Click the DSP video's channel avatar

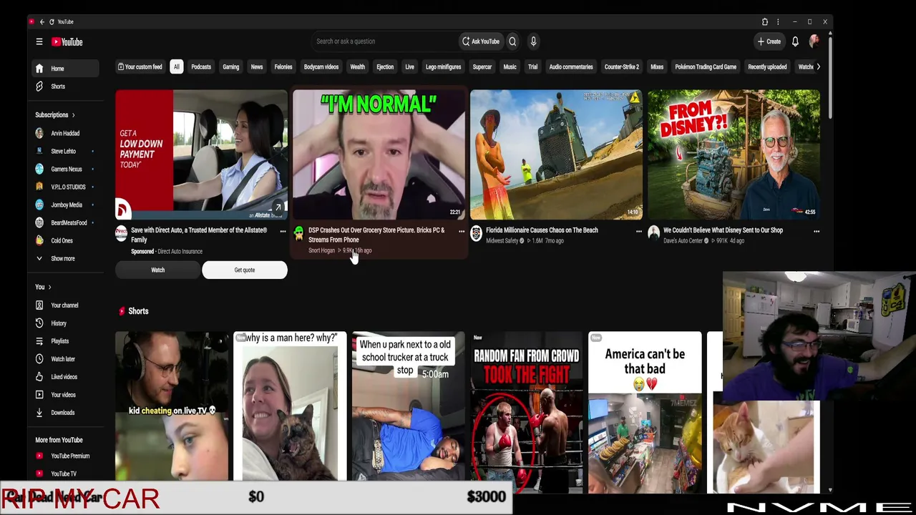click(298, 233)
